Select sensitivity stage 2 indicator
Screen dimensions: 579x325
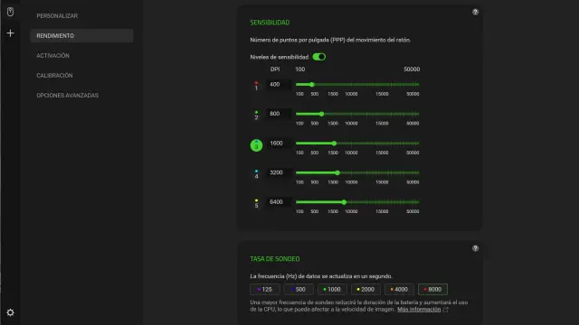[256, 115]
